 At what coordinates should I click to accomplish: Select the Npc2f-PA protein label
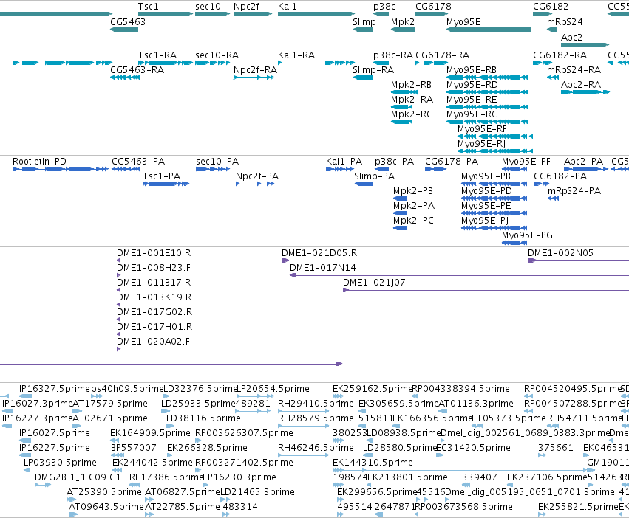pos(257,176)
